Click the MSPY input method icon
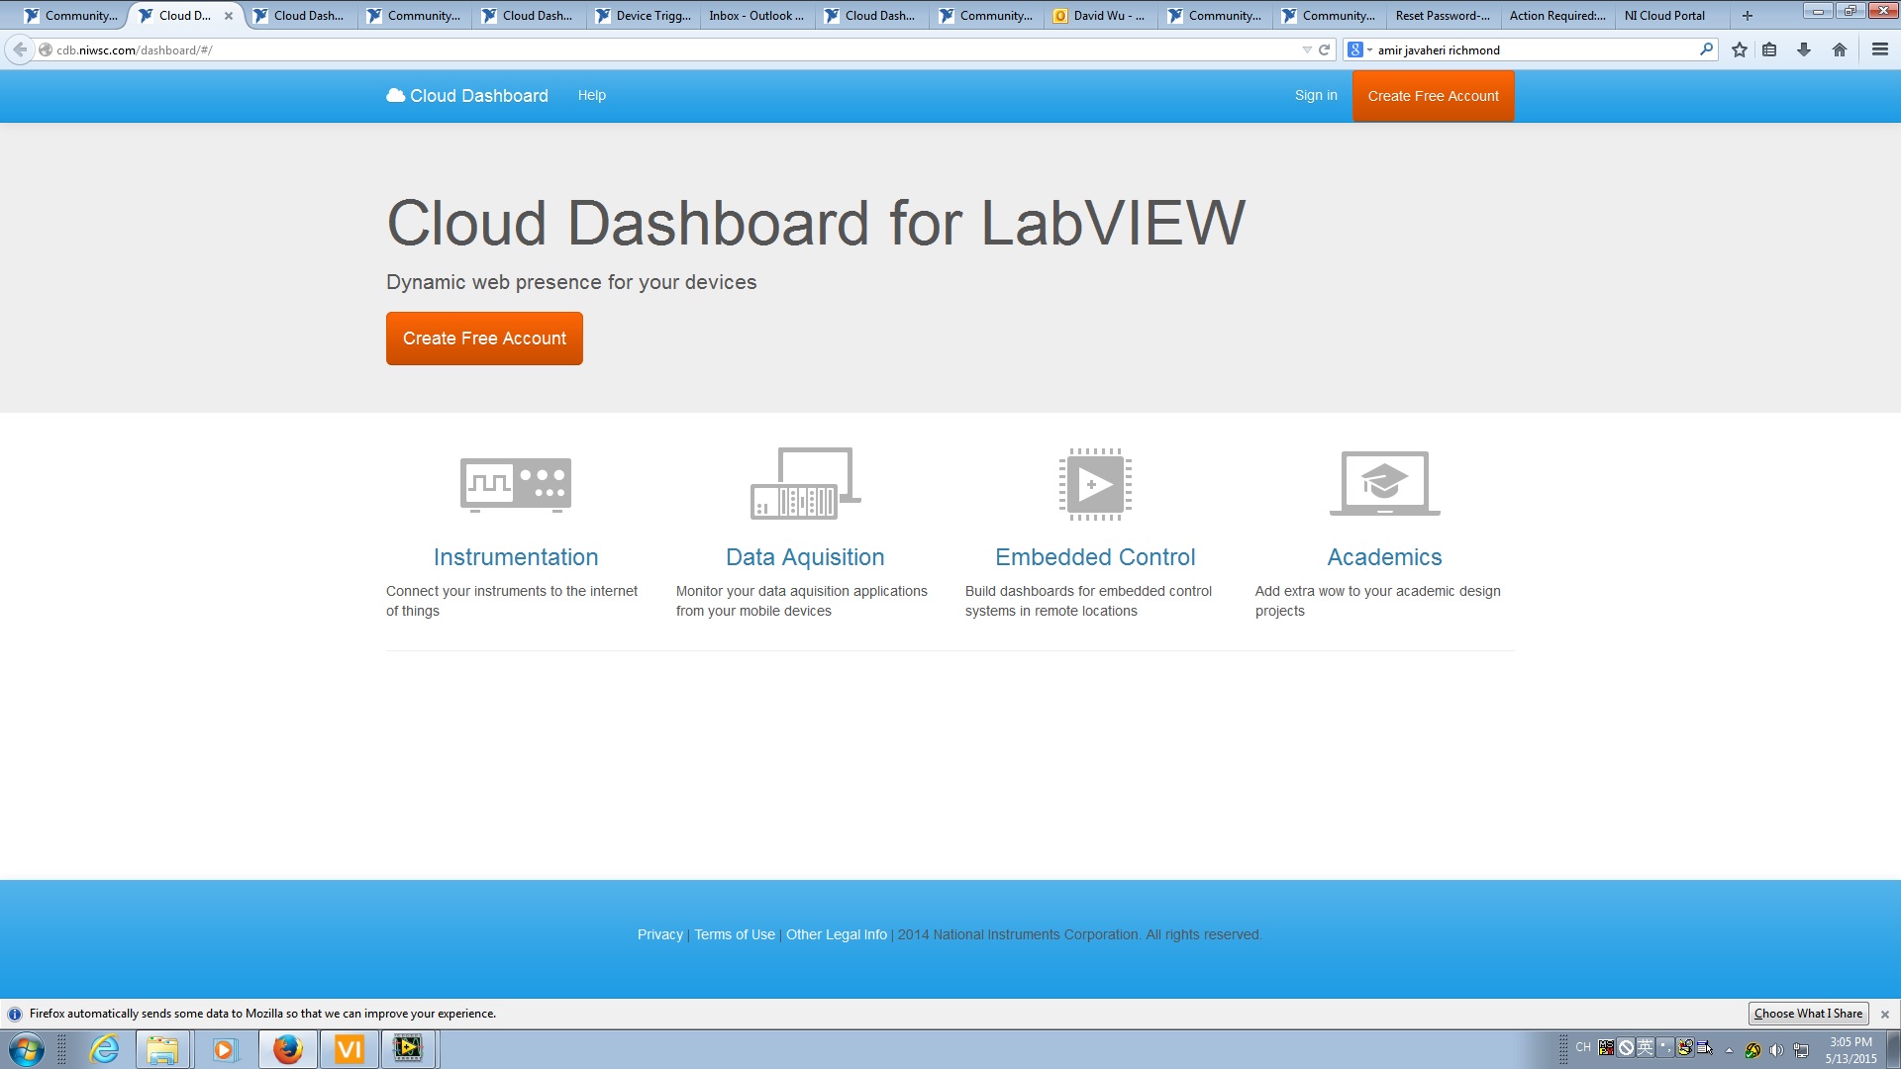This screenshot has width=1901, height=1069. (1606, 1047)
